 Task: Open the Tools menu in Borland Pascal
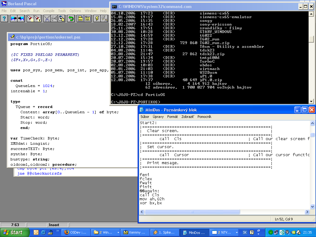62,11
